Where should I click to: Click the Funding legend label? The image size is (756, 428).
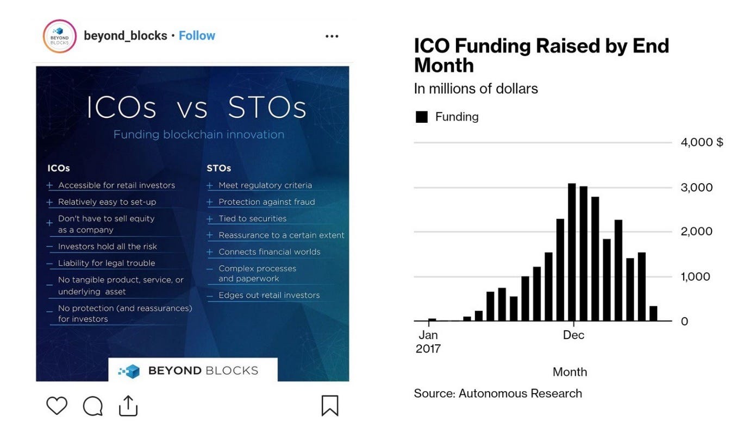pos(457,117)
